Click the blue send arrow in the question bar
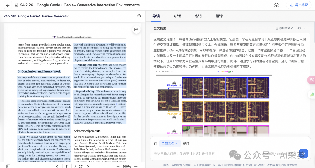The height and width of the screenshot is (168, 315). click(303, 153)
